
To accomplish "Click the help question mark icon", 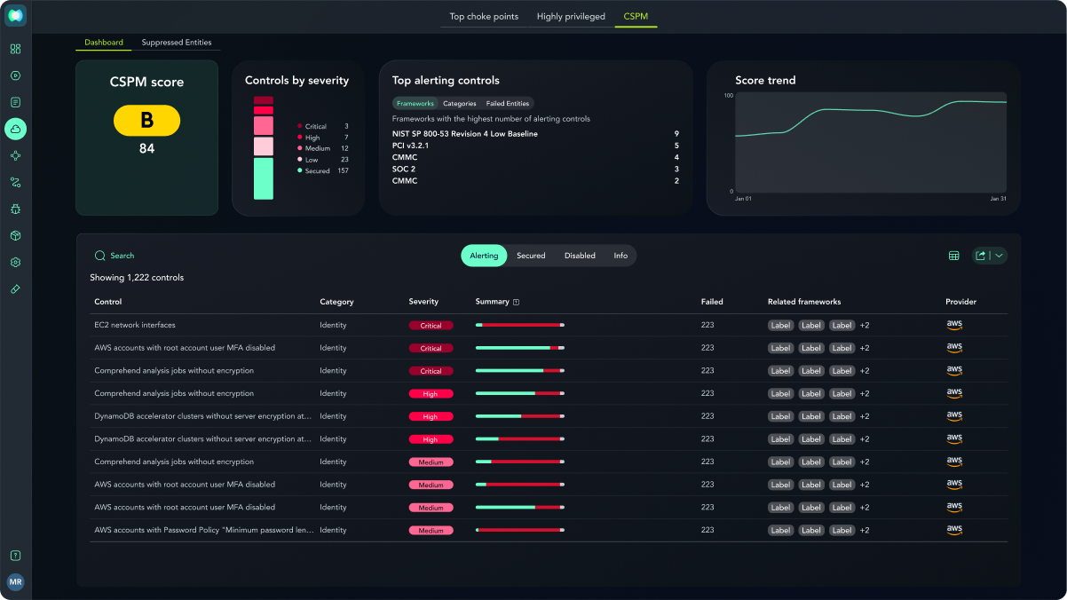I will click(x=15, y=556).
